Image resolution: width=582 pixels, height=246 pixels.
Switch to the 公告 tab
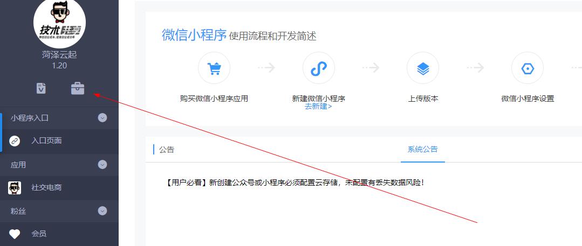(167, 150)
